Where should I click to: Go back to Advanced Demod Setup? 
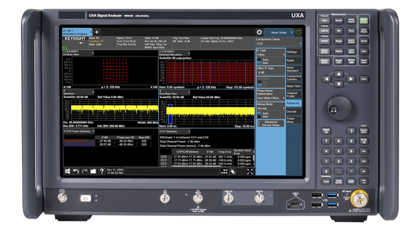tap(271, 123)
